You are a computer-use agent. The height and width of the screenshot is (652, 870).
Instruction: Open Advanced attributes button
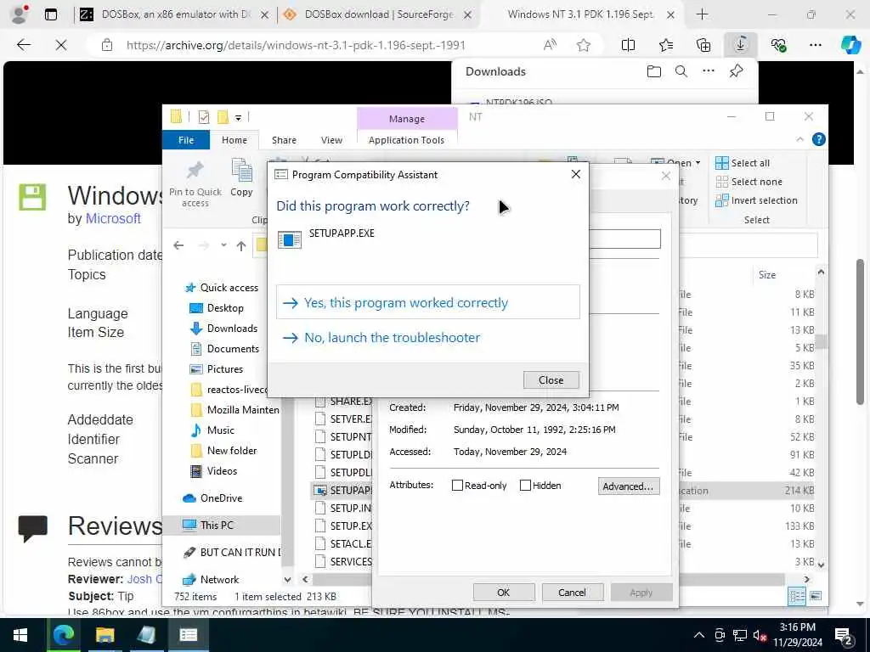click(x=629, y=486)
